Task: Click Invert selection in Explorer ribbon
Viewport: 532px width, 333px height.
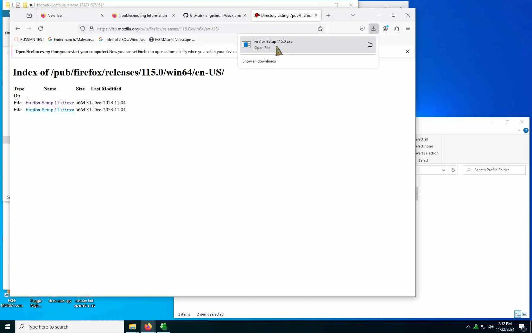Action: (x=427, y=153)
